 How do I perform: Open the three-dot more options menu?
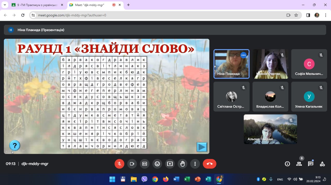tap(195, 164)
